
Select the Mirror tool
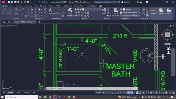pos(35,13)
